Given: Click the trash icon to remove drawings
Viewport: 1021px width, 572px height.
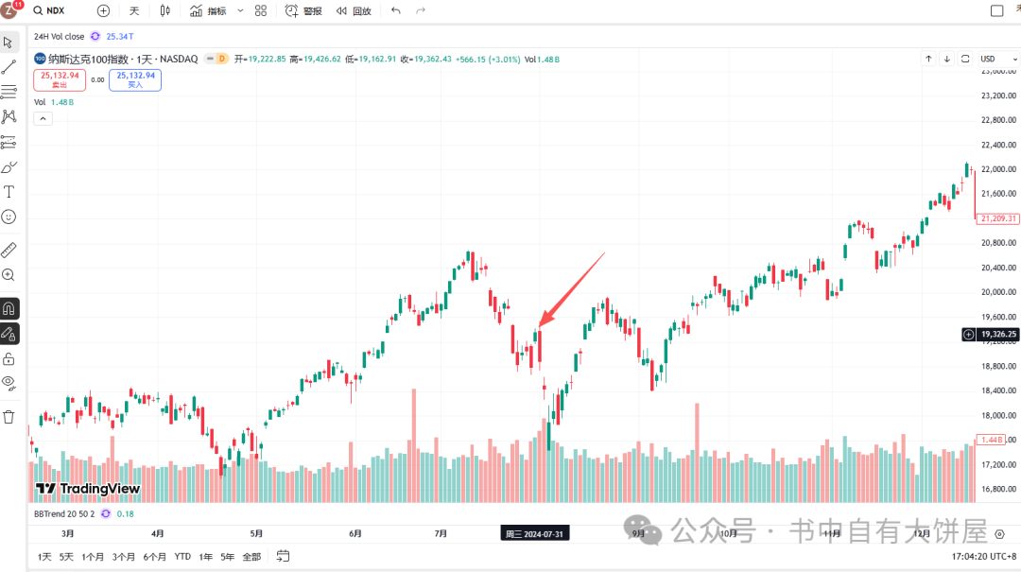Looking at the screenshot, I should 9,416.
